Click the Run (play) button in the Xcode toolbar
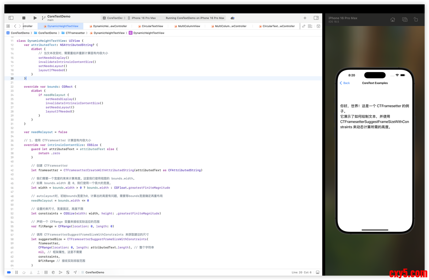The width and height of the screenshot is (429, 280). click(35, 18)
